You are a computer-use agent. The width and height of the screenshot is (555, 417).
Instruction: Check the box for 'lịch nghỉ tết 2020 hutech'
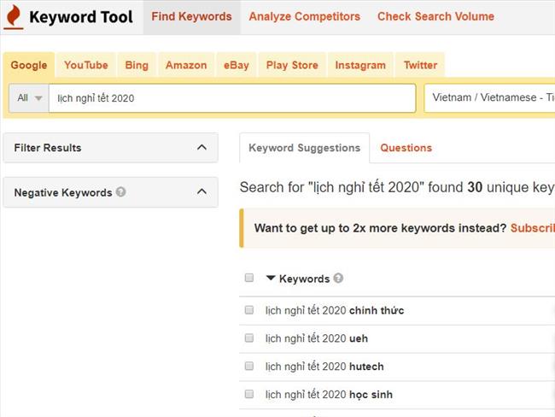click(249, 366)
